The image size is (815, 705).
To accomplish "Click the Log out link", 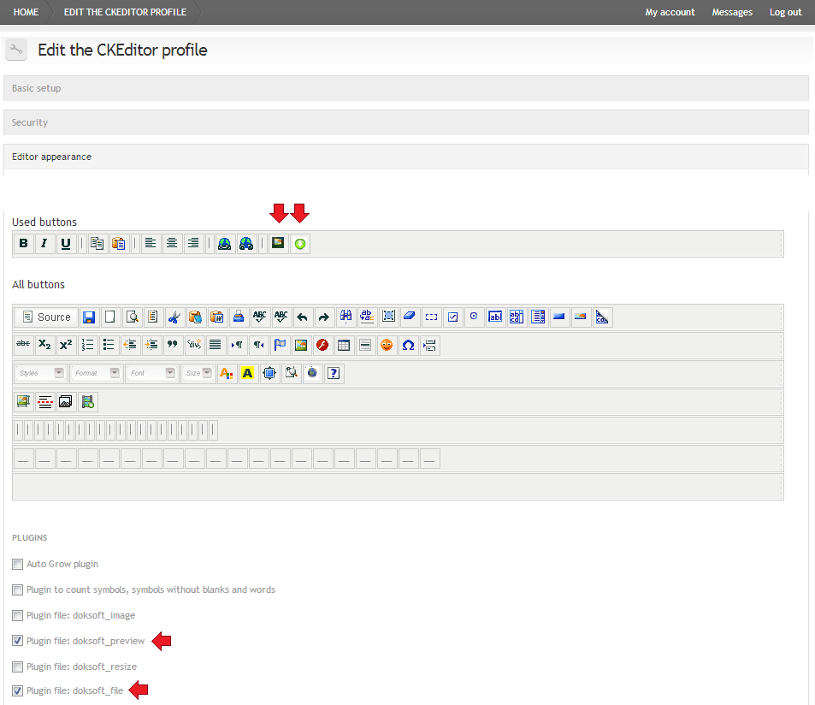I will (785, 12).
